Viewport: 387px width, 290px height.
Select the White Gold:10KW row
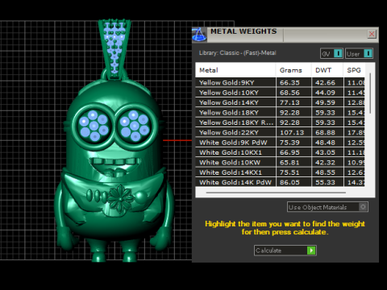tap(280, 163)
